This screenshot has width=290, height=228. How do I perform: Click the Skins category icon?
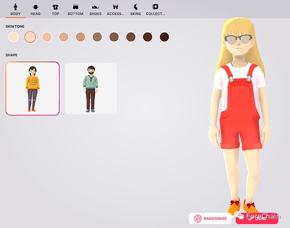click(x=135, y=7)
